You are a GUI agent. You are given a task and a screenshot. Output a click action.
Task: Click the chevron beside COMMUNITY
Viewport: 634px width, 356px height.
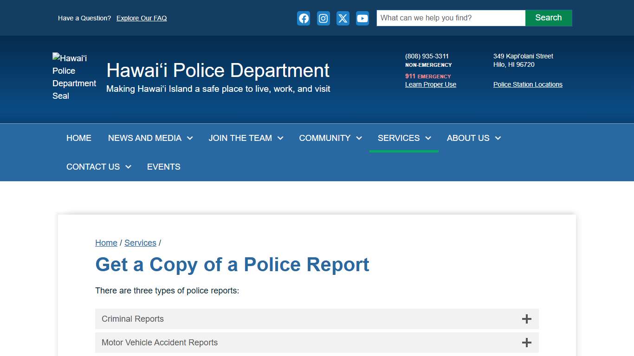point(359,138)
